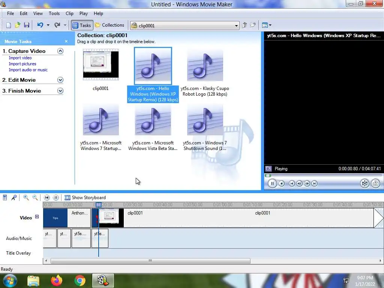The height and width of the screenshot is (288, 384).
Task: Open the View menu
Action: 38,13
